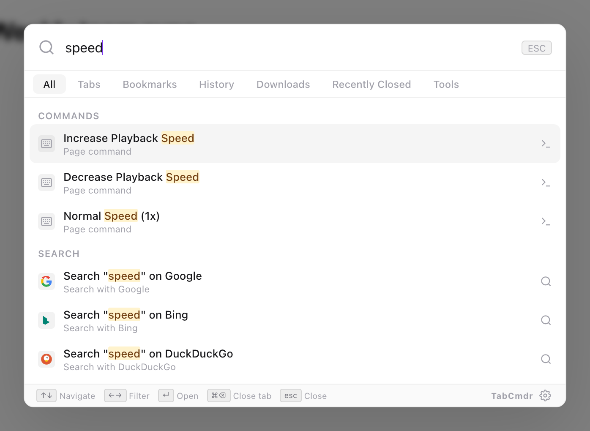Search "speed" on Google
This screenshot has height=431, width=590.
coord(295,281)
